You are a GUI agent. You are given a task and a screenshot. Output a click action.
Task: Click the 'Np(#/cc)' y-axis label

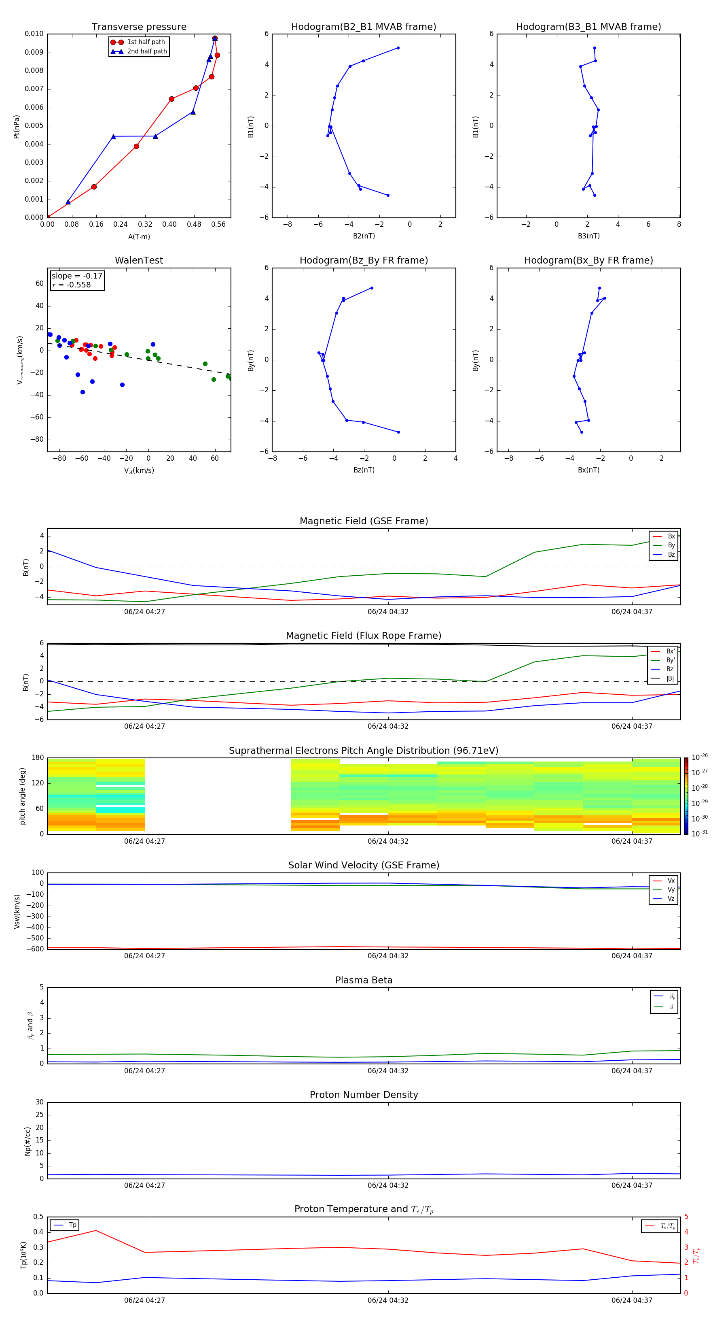(x=28, y=1141)
